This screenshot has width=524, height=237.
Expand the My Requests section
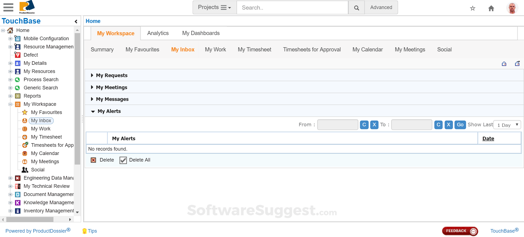pos(92,75)
